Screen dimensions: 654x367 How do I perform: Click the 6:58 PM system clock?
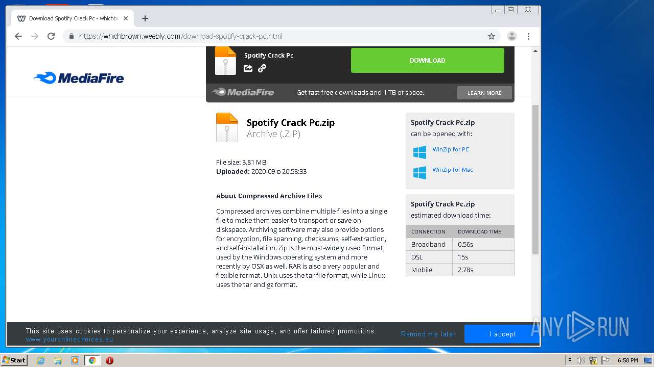coord(627,360)
